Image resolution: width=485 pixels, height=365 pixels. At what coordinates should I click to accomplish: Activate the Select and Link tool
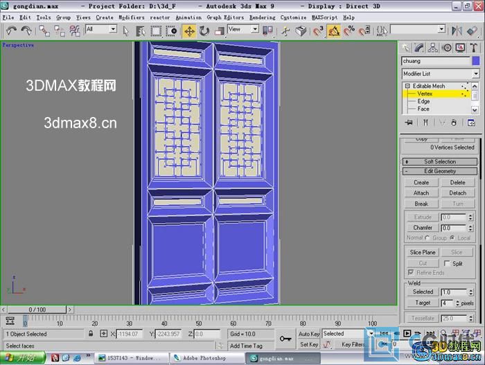coord(44,30)
